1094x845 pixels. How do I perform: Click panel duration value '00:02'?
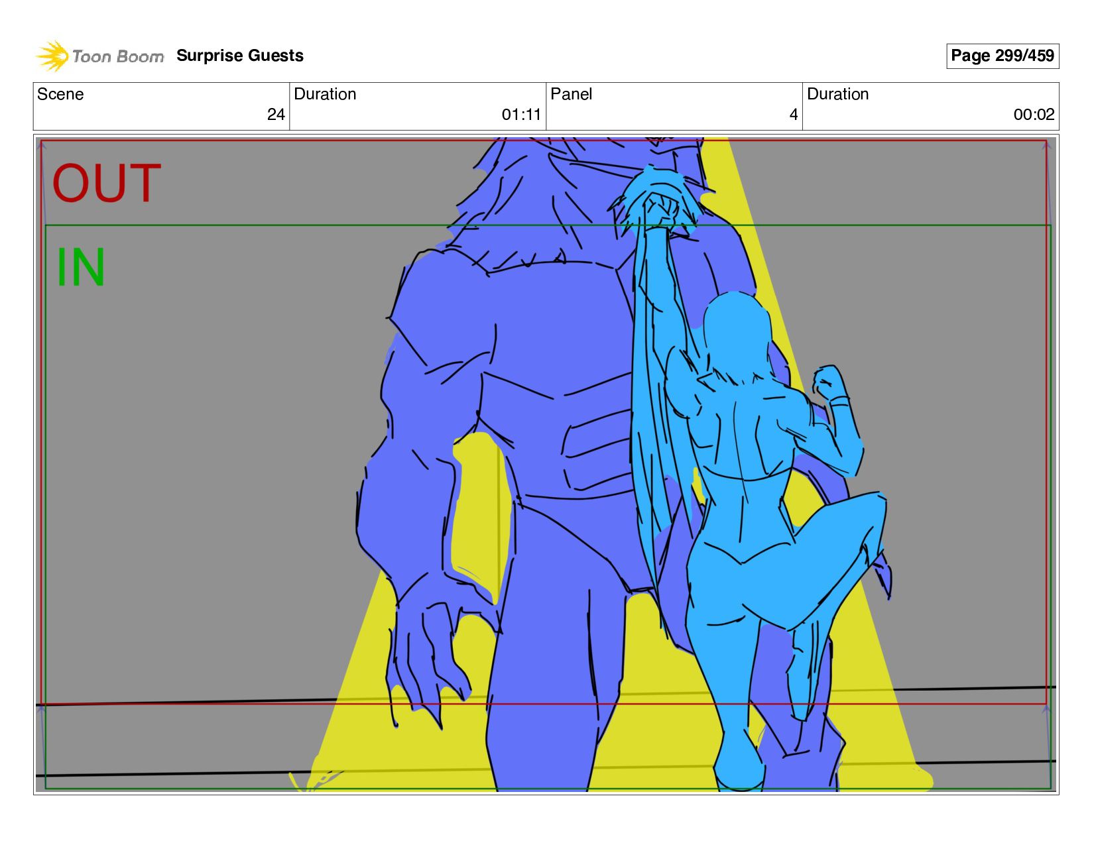pyautogui.click(x=1034, y=115)
